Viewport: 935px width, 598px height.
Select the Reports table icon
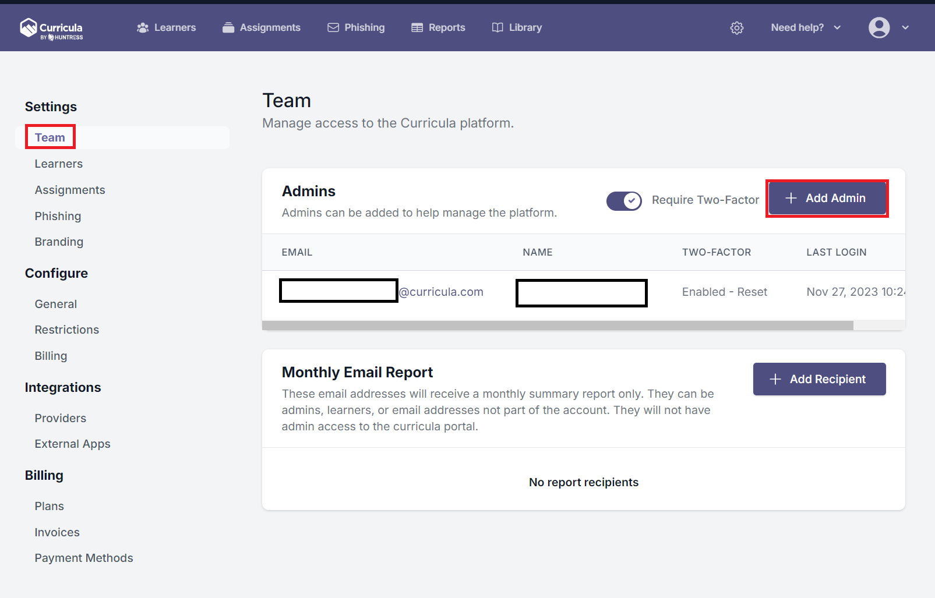(417, 27)
